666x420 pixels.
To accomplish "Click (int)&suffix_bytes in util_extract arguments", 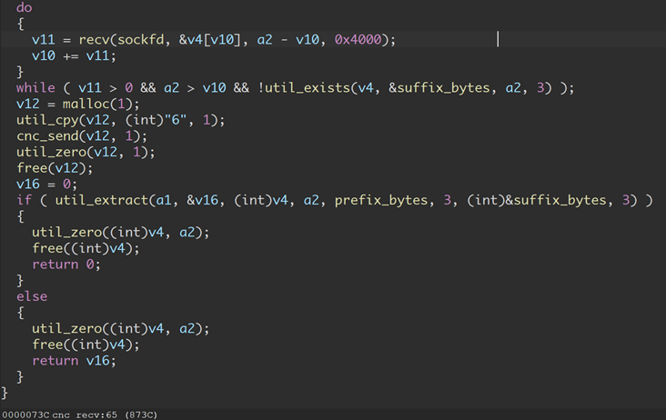I will click(x=537, y=200).
